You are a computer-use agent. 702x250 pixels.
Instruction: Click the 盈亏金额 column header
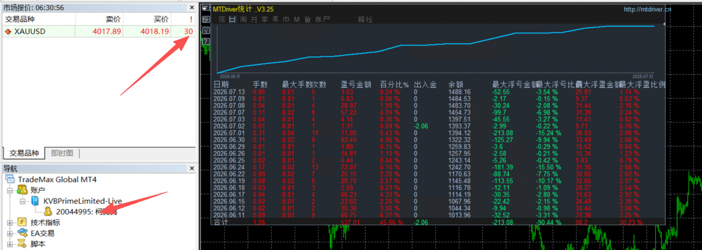tap(356, 84)
